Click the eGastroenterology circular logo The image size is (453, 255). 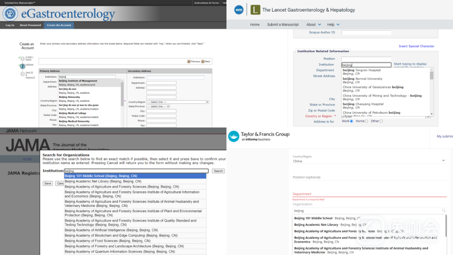click(10, 13)
